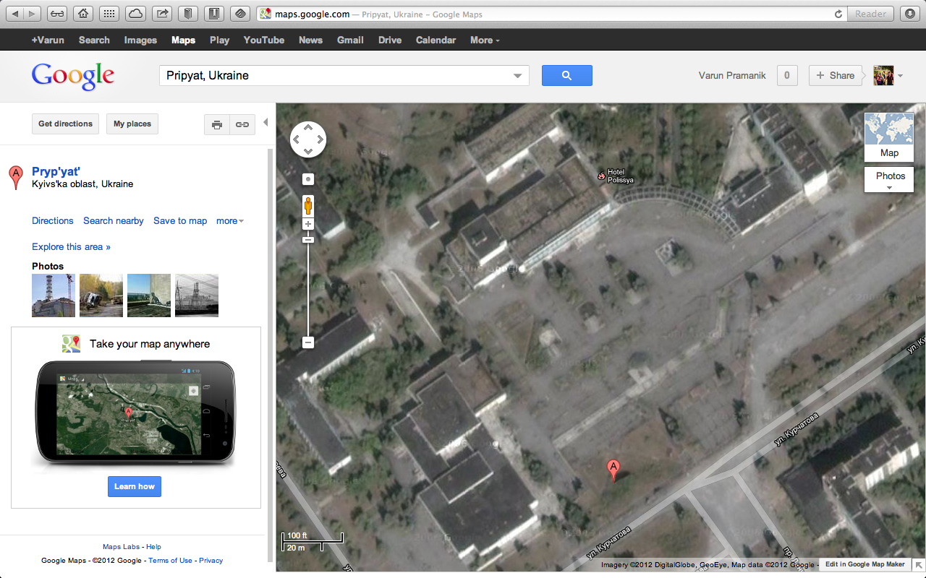Open the fourth black-and-white photo thumbnail
Viewport: 926px width, 578px height.
[197, 296]
